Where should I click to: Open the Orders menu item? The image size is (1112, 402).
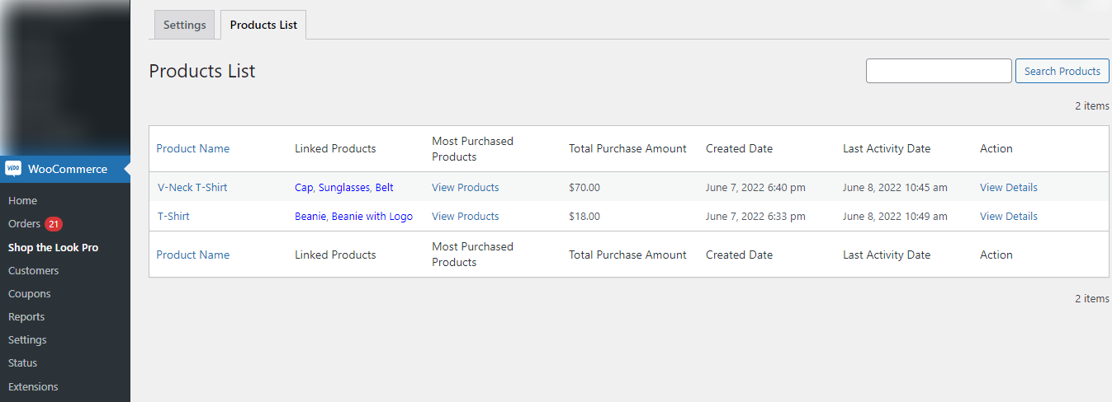pyautogui.click(x=24, y=223)
